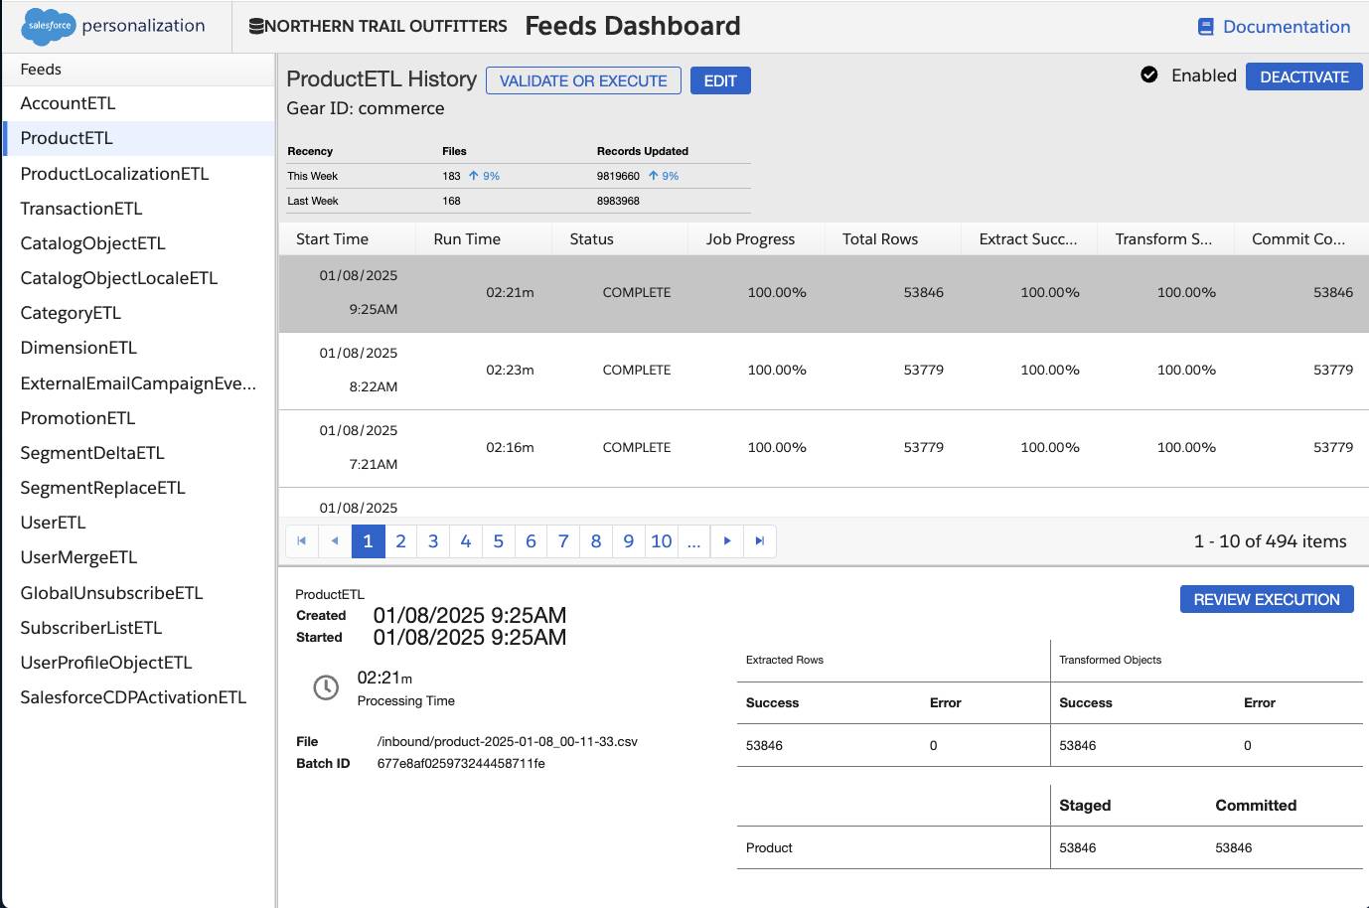Click the Salesforce cloud logo
The width and height of the screenshot is (1369, 908).
pos(49,26)
